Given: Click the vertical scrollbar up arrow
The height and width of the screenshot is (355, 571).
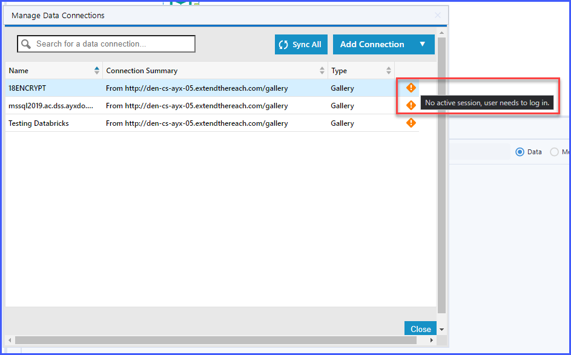Looking at the screenshot, I should point(442,33).
